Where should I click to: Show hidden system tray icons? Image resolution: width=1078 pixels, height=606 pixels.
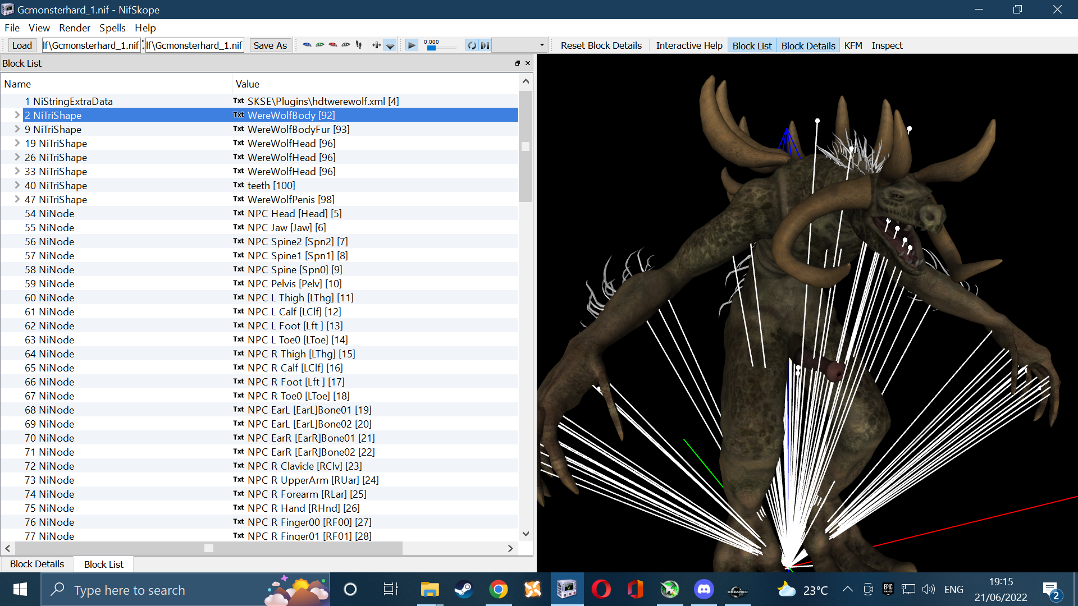848,589
